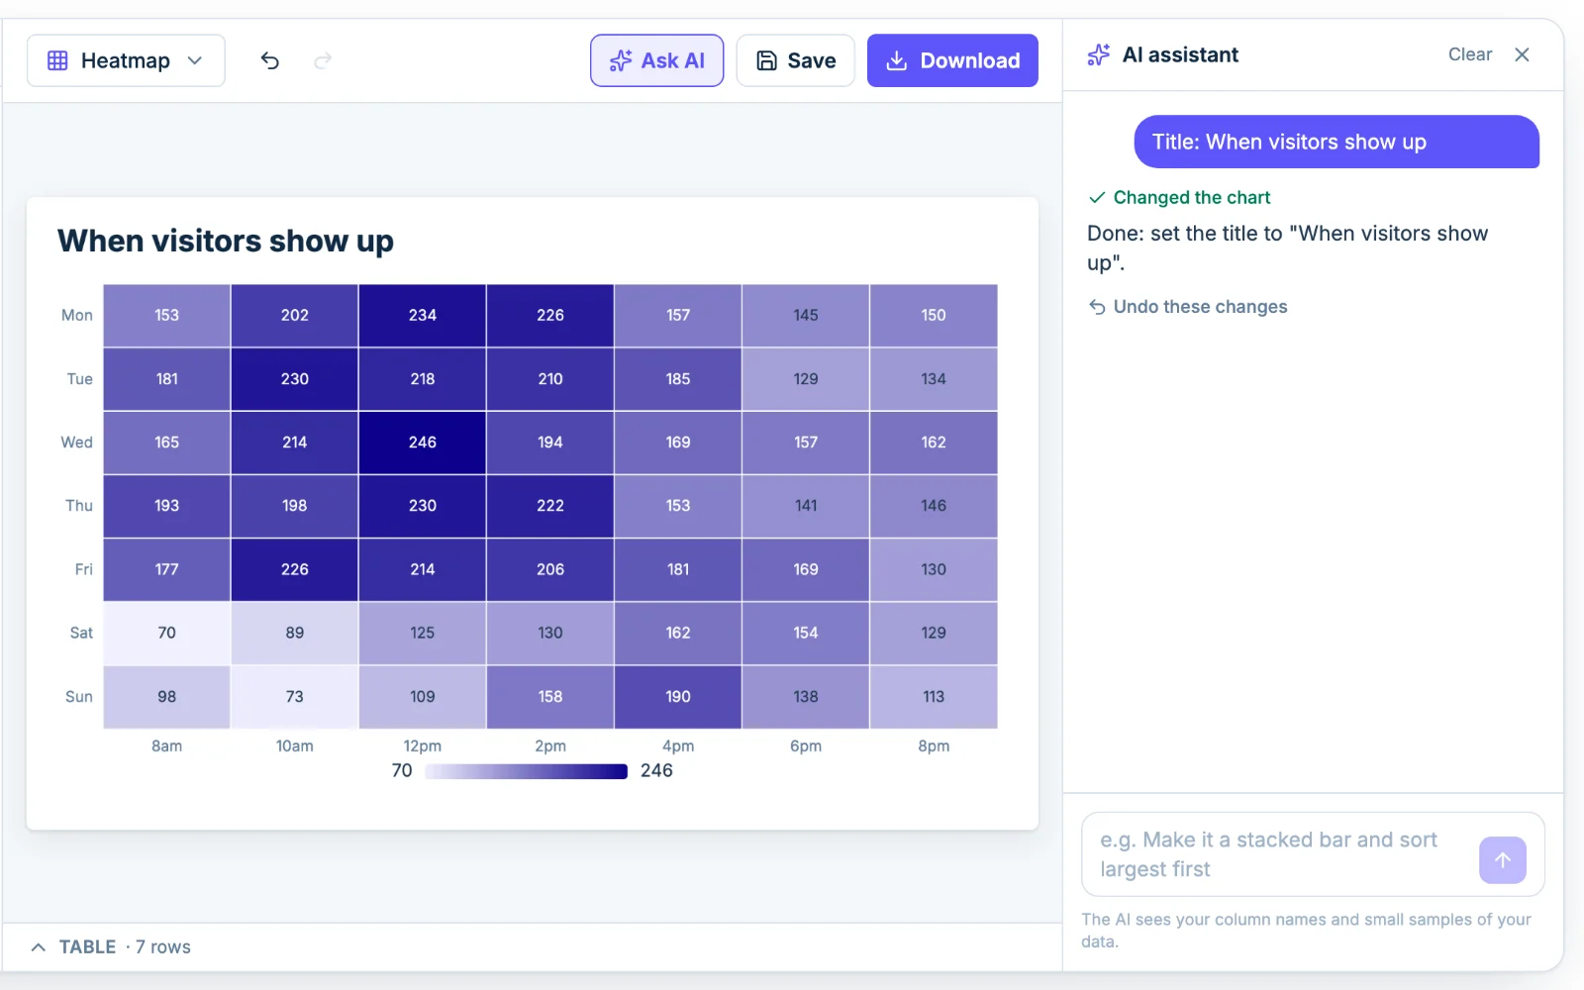1584x990 pixels.
Task: Click the legend maximum value 246
Action: [656, 771]
